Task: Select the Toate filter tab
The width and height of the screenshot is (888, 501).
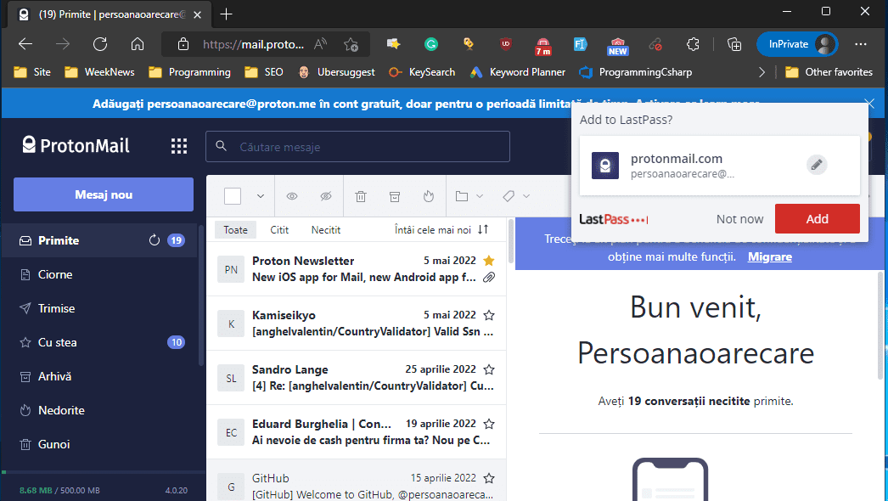Action: (x=236, y=229)
